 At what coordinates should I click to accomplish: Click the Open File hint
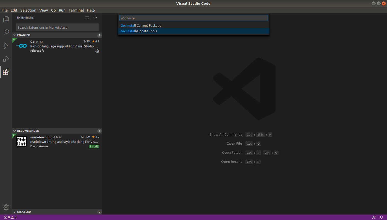[234, 144]
